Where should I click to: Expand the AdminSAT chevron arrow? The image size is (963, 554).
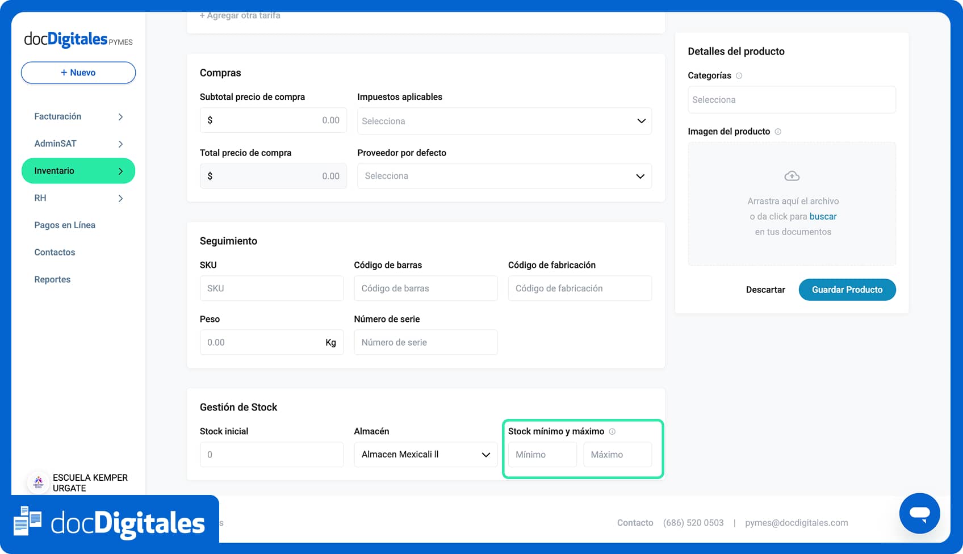point(120,144)
